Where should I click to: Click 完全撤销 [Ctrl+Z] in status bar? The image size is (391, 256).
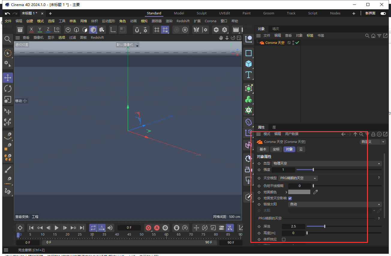tap(31, 250)
